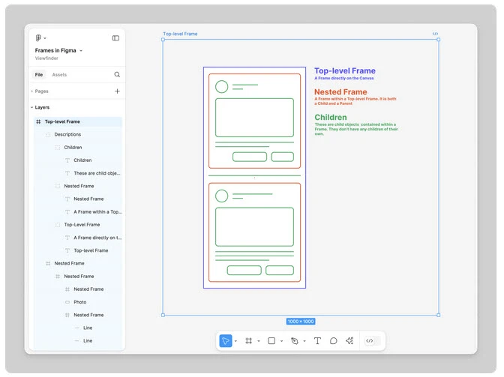Click the purple Top-level Frame heading

coord(345,70)
